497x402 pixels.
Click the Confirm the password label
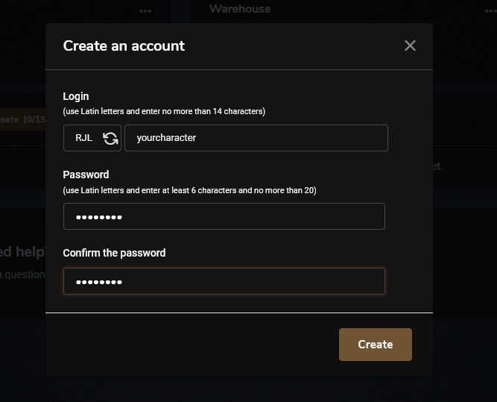point(114,253)
